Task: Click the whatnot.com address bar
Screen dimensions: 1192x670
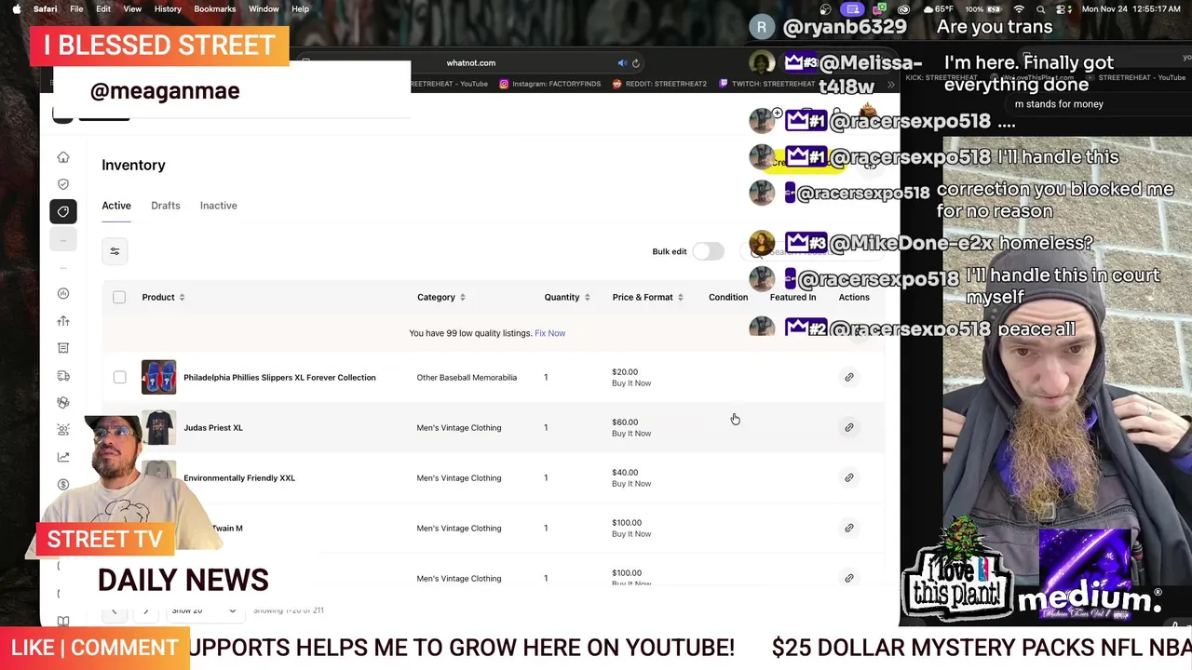Action: pyautogui.click(x=470, y=63)
